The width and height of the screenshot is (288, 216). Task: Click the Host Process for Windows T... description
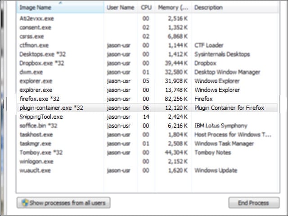[x=233, y=135]
